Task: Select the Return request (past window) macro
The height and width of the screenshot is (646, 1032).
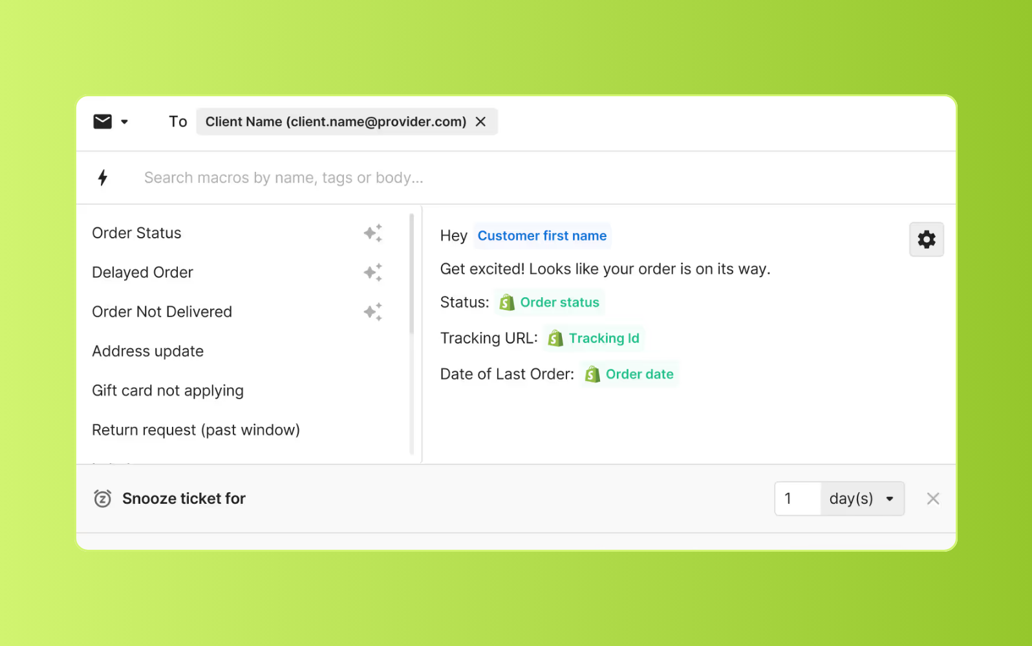Action: [196, 430]
